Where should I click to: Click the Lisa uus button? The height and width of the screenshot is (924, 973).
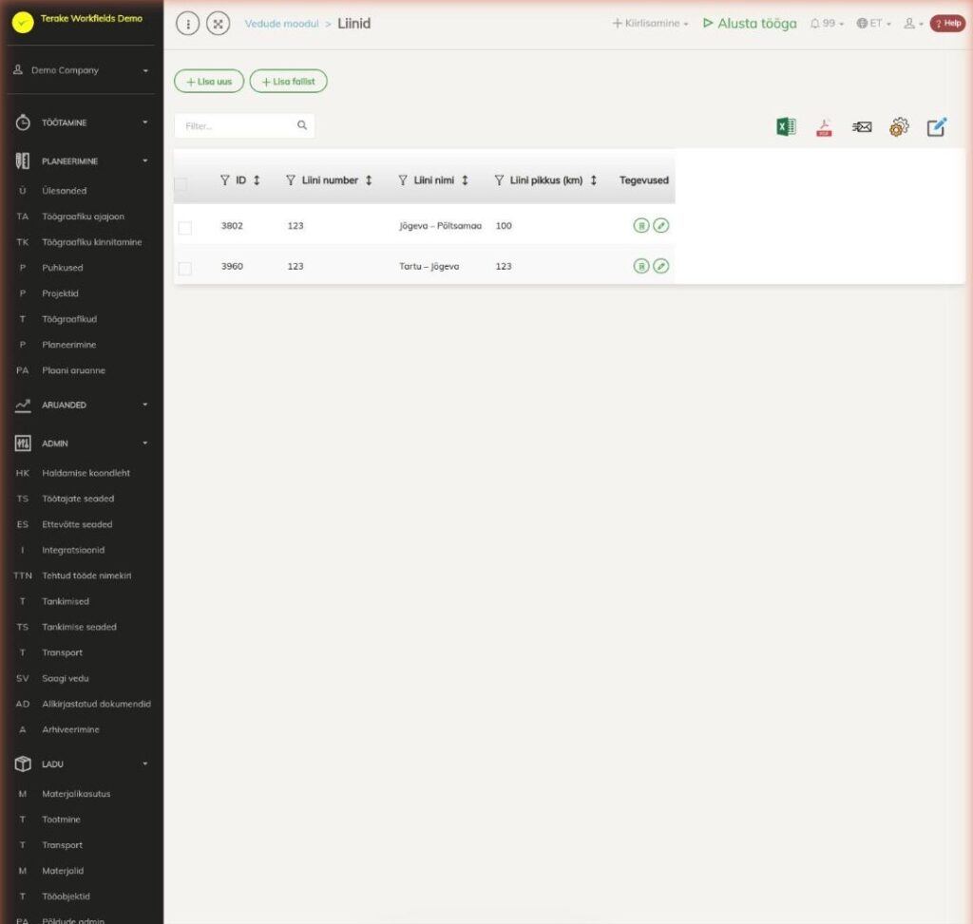click(209, 82)
